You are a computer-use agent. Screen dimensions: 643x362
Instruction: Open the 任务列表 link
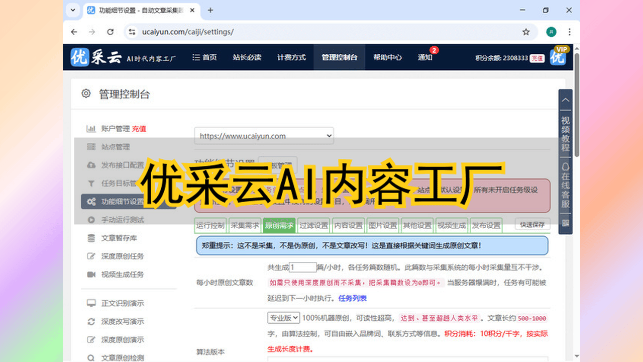352,298
